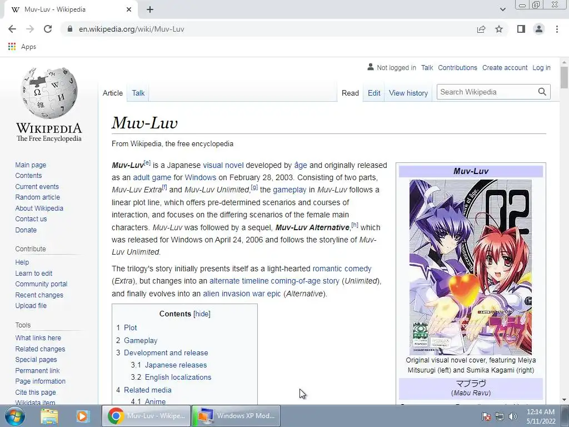The height and width of the screenshot is (427, 569).
Task: Open Cite this page link
Action: click(x=36, y=392)
